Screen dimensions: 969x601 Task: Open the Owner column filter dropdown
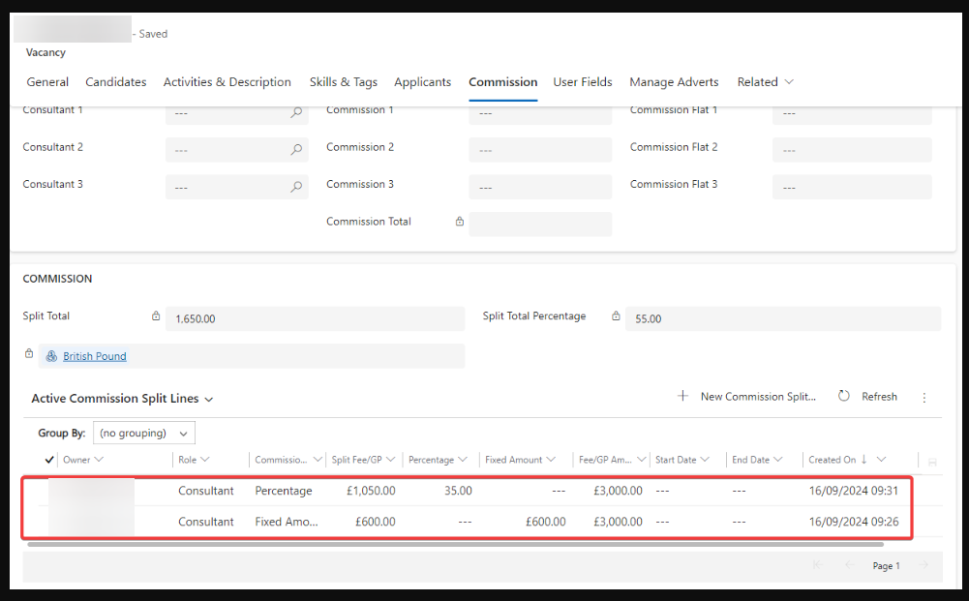[x=98, y=459]
